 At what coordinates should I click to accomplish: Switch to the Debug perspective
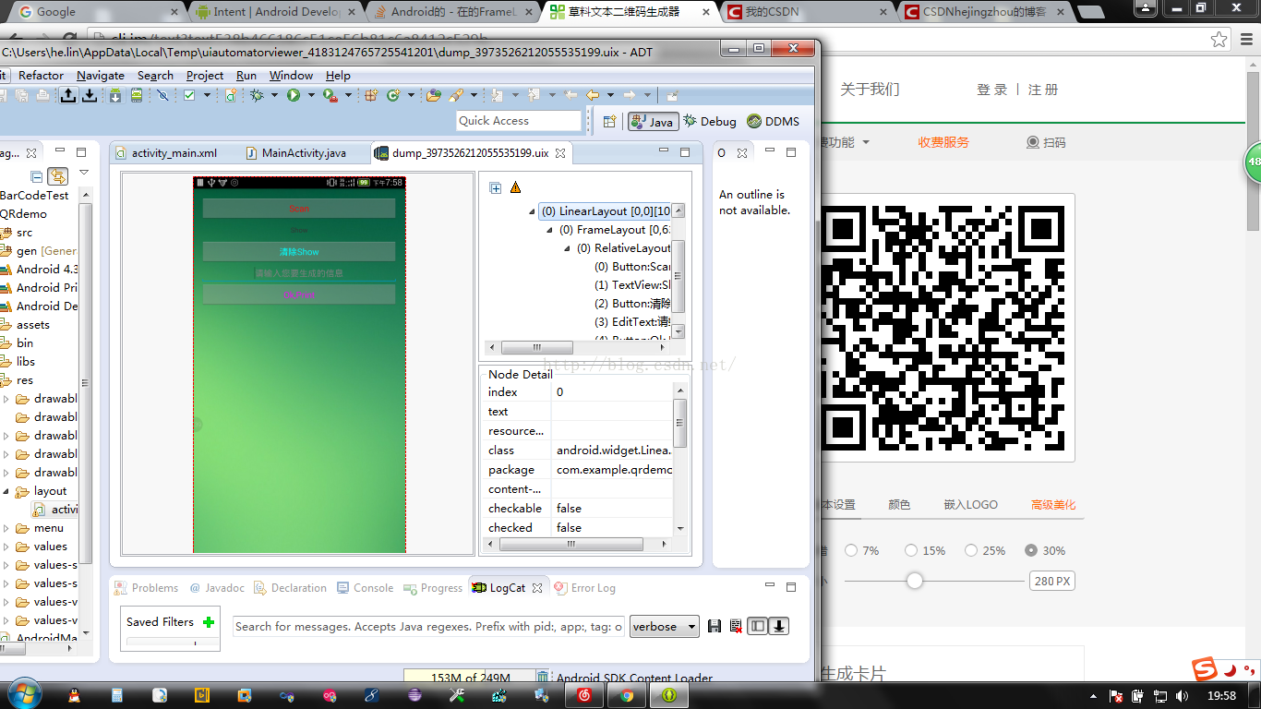[x=711, y=121]
